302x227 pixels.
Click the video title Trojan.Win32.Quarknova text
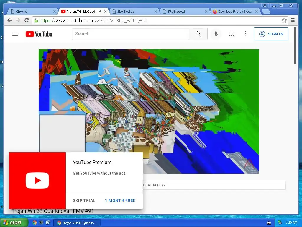pyautogui.click(x=52, y=211)
